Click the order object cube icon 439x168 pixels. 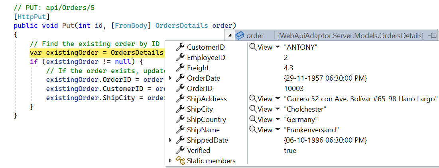point(240,36)
